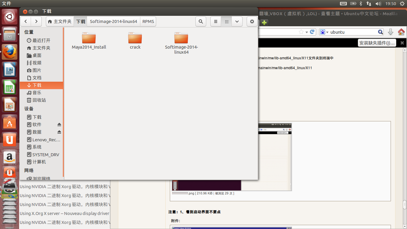Open 计算机 in sidebar

(x=41, y=162)
